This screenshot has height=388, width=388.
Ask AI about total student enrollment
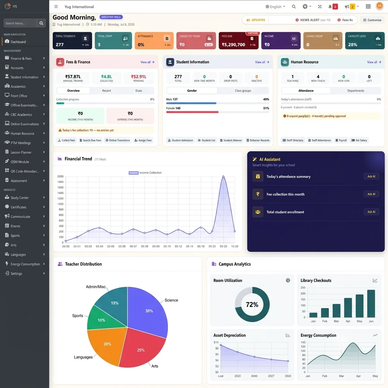tap(371, 212)
